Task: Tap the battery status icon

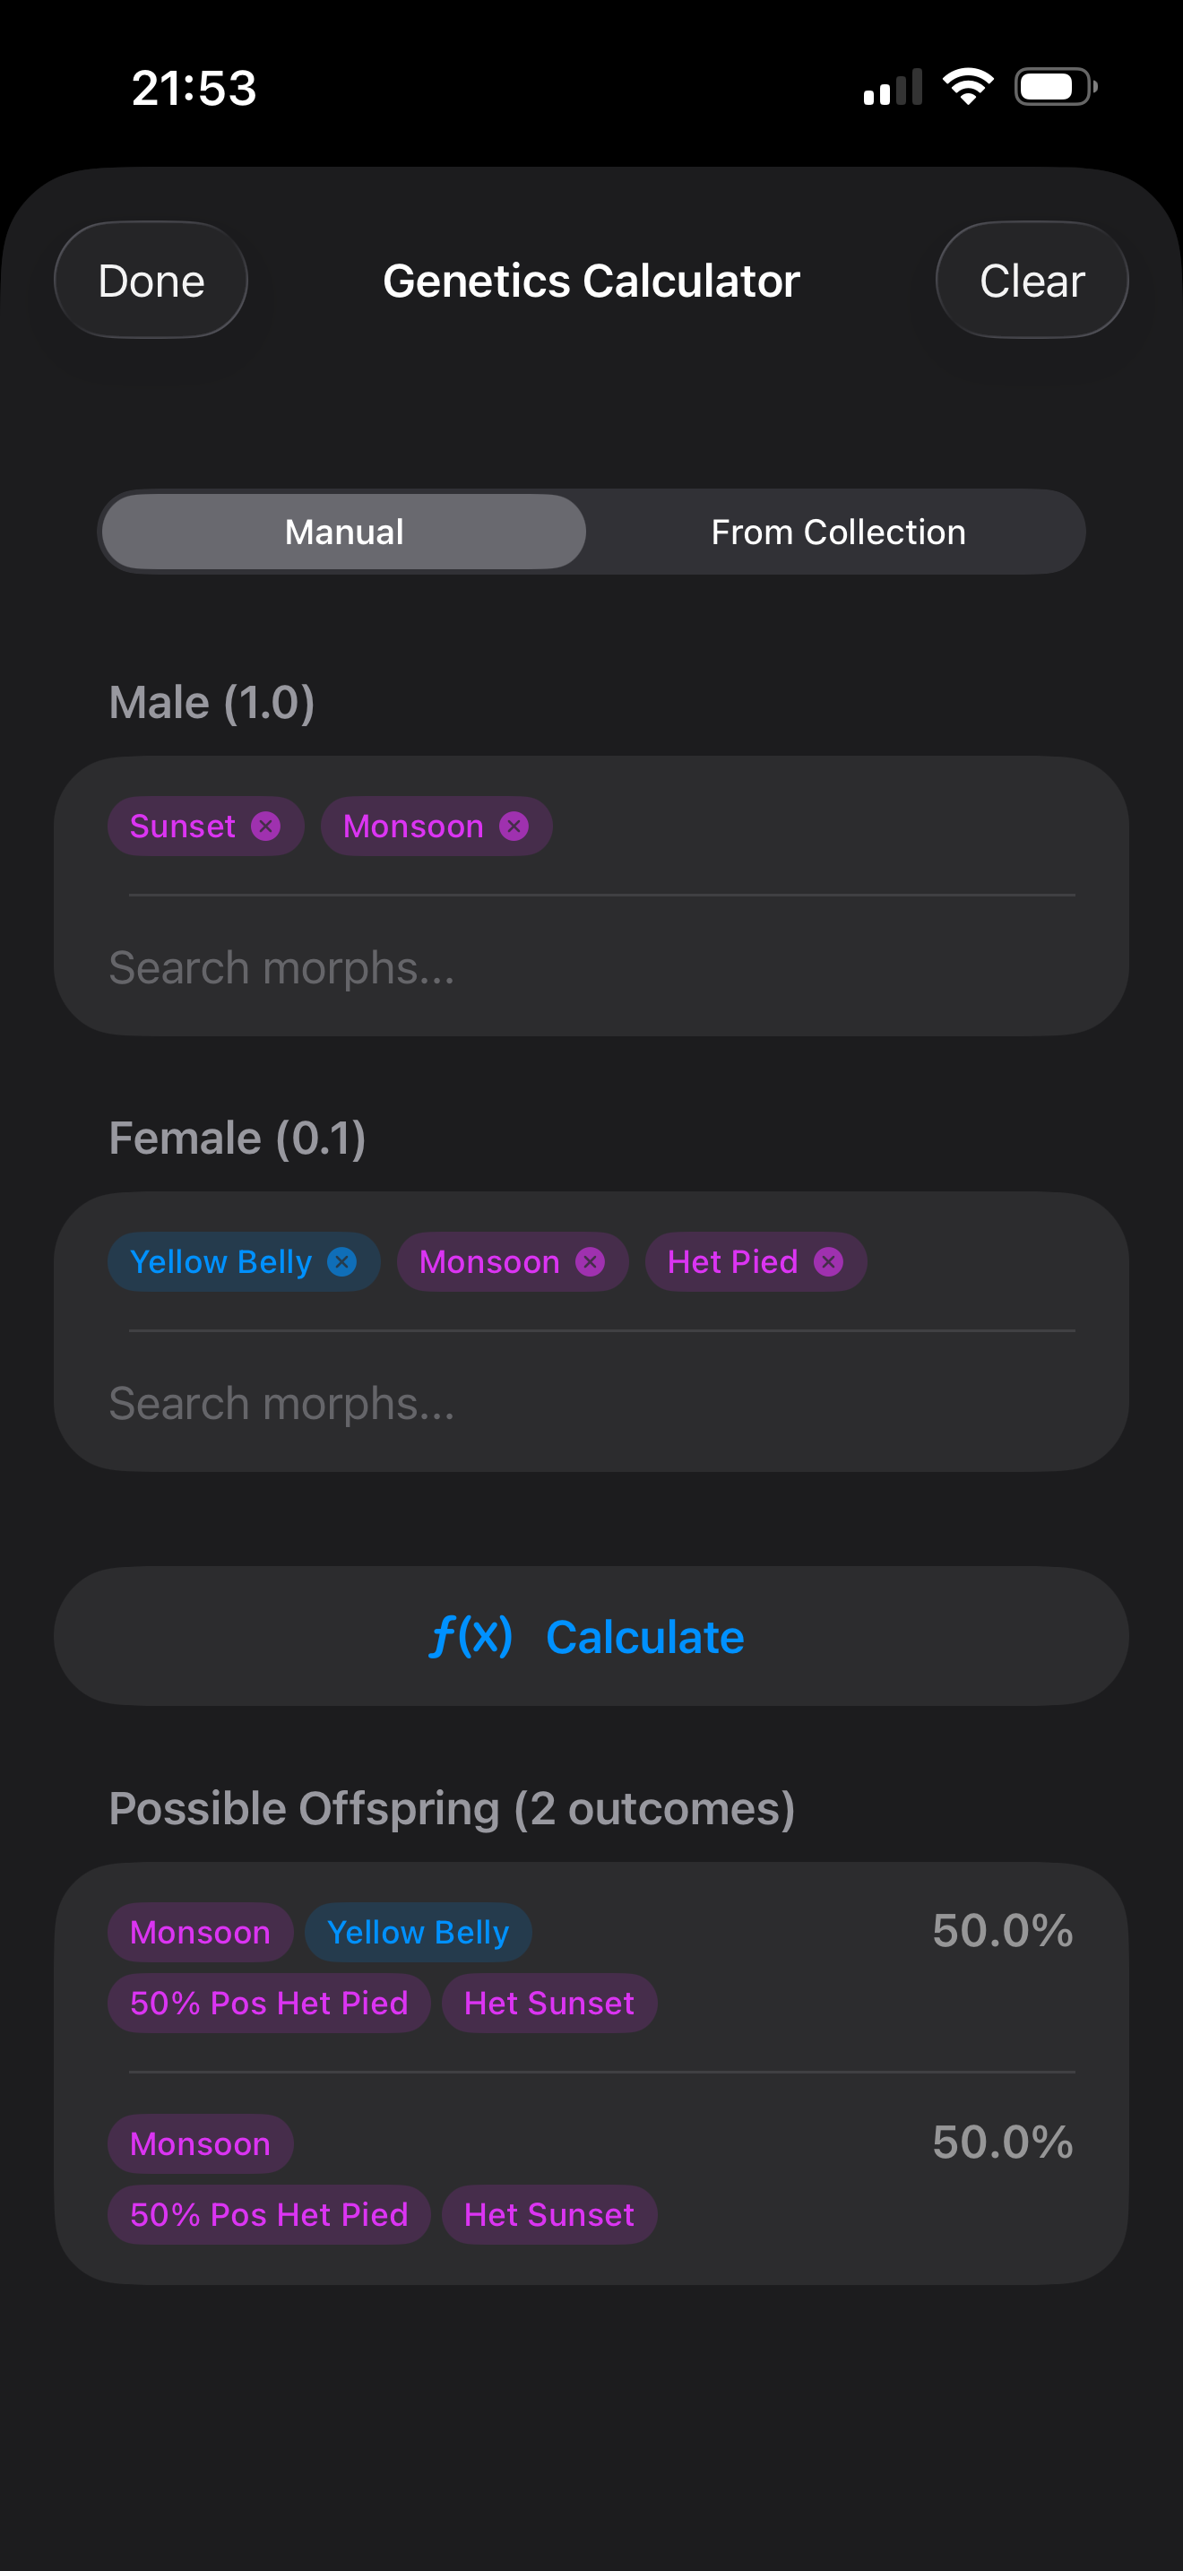Action: 1057,87
